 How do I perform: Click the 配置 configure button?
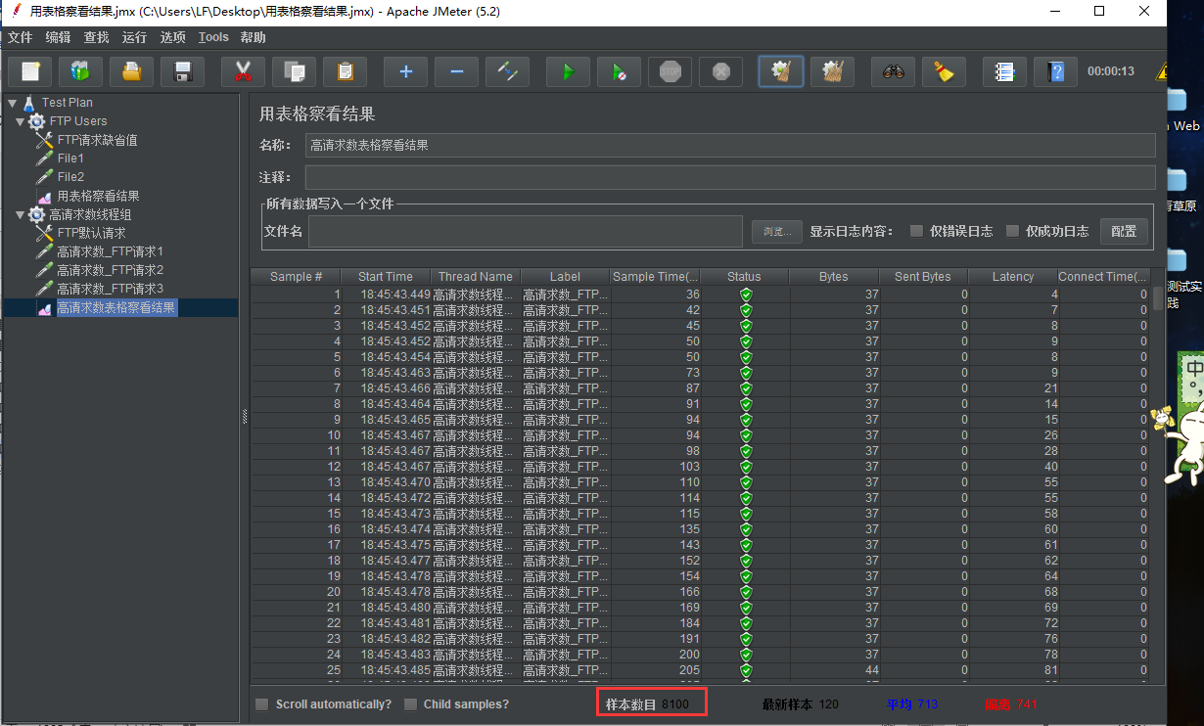1124,231
